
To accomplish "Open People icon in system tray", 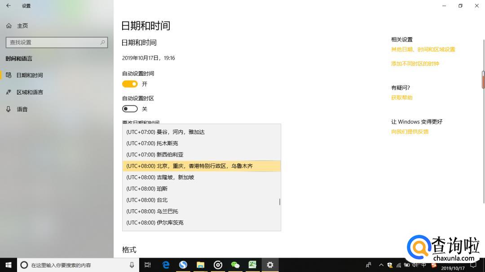I will 368,265.
